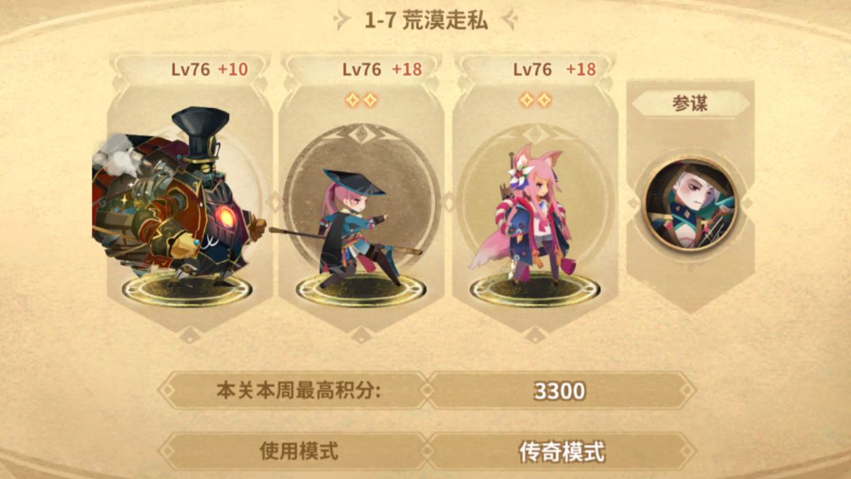Click the 参谋 label banner
The width and height of the screenshot is (851, 479).
pyautogui.click(x=690, y=103)
